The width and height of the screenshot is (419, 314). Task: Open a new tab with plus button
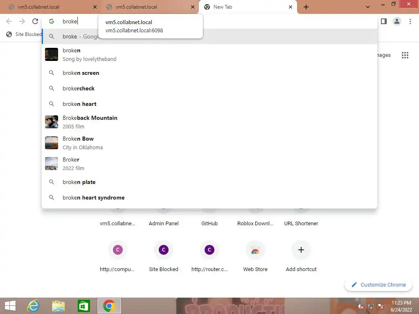306,7
